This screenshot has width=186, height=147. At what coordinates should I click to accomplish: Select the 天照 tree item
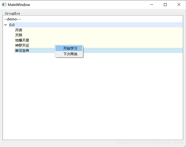99,35
